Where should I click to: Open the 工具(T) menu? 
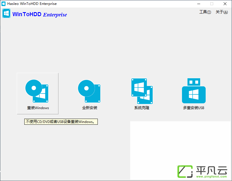(x=205, y=12)
